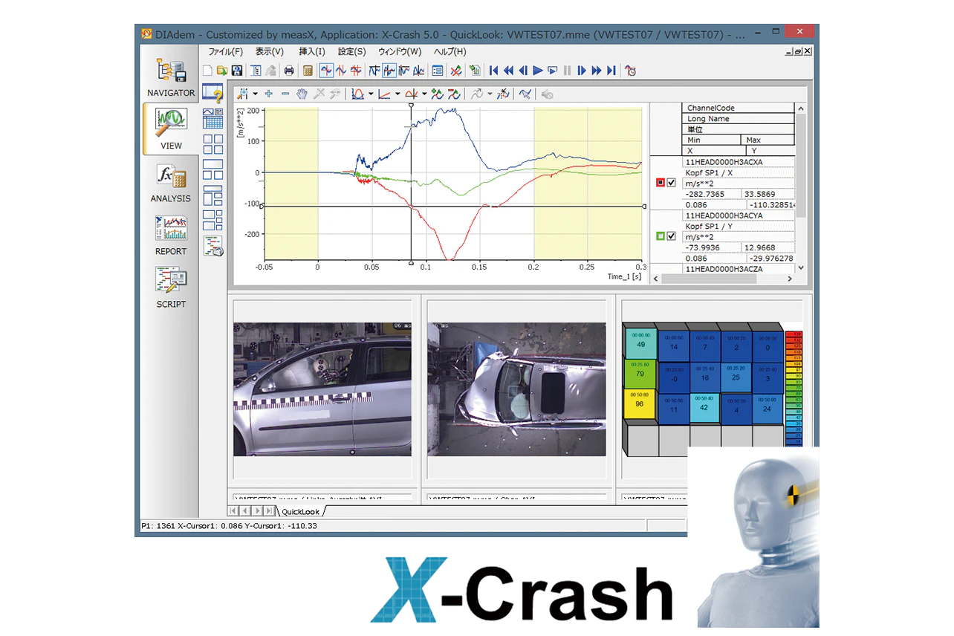954x636 pixels.
Task: Open the 挿入(I) menu
Action: [312, 52]
